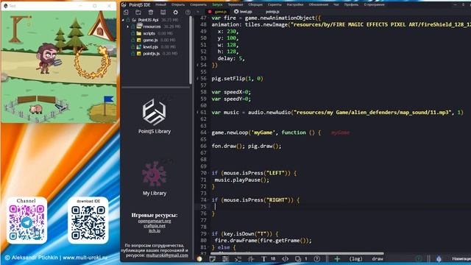Click the new file icon in toolbar
471x265 pixels.
tap(126, 13)
